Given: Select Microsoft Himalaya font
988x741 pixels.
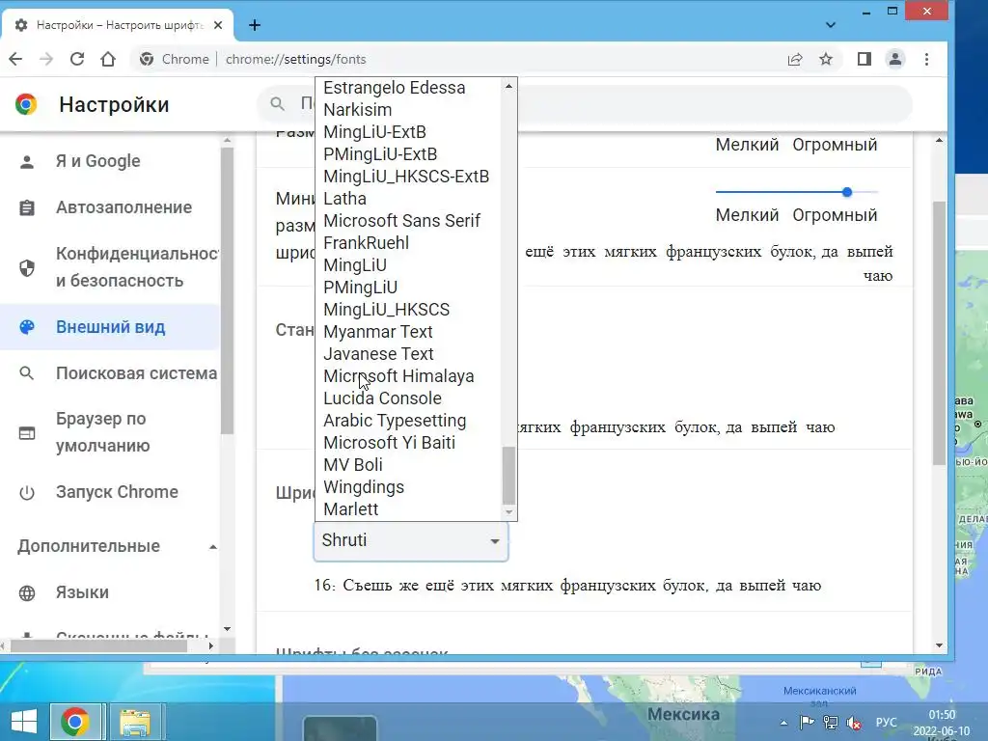Looking at the screenshot, I should (408, 376).
